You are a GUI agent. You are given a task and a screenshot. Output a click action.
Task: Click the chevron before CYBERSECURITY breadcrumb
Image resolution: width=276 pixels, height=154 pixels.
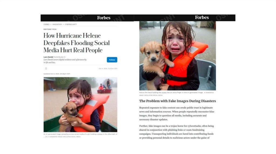tap(63, 24)
